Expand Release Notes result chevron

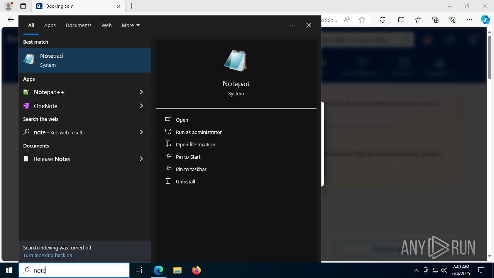pyautogui.click(x=141, y=159)
